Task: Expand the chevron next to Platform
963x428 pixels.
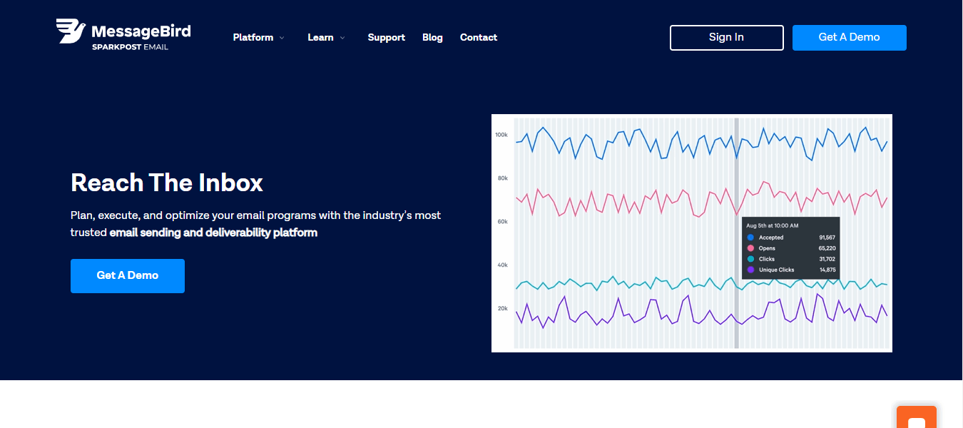Action: pyautogui.click(x=282, y=38)
